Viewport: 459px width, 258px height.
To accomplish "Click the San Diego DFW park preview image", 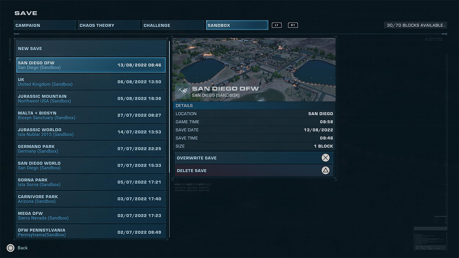I will [254, 70].
